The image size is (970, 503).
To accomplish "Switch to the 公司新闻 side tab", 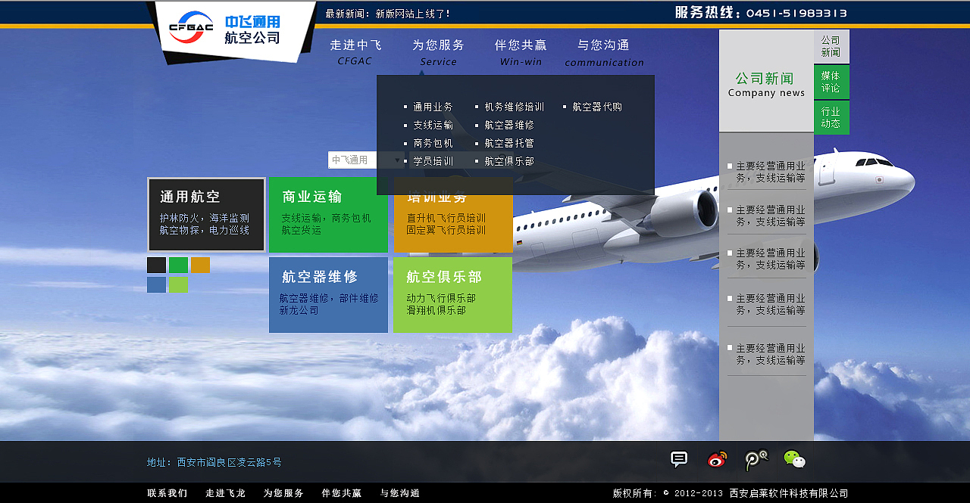I will [x=831, y=46].
